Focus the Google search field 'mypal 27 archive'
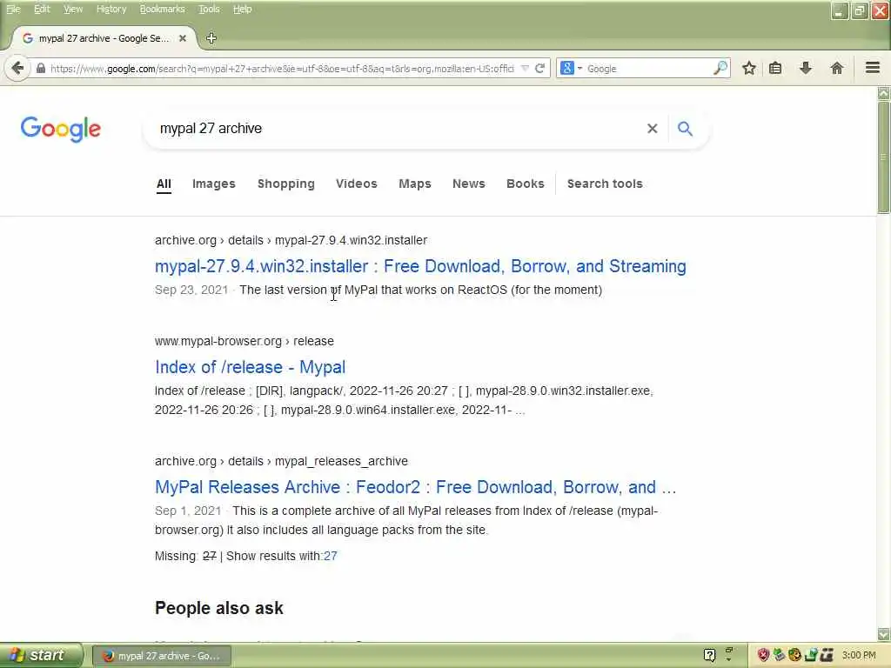 pyautogui.click(x=398, y=129)
